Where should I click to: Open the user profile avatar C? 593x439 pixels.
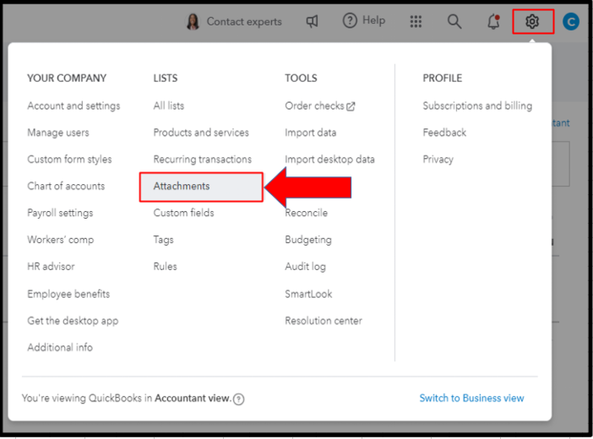click(x=571, y=21)
